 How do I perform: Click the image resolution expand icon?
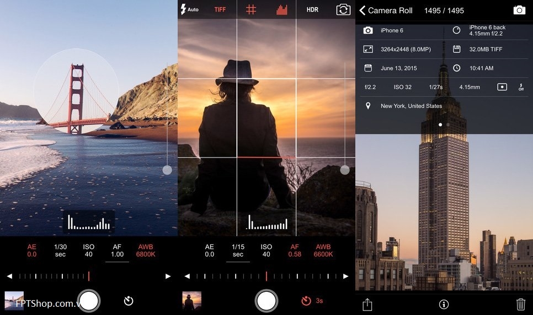tap(368, 49)
